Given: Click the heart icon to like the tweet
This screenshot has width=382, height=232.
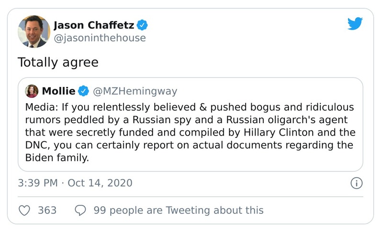Looking at the screenshot, I should coord(24,210).
